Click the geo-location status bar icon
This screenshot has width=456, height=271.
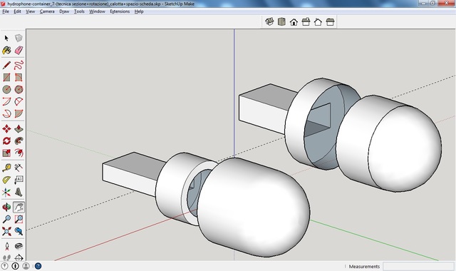pyautogui.click(x=5, y=266)
